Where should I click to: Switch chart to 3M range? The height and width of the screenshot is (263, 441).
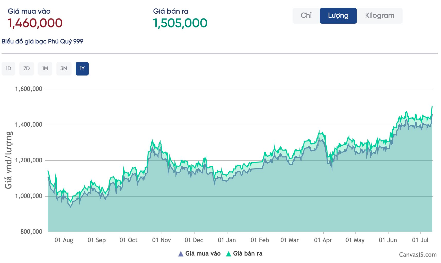64,69
